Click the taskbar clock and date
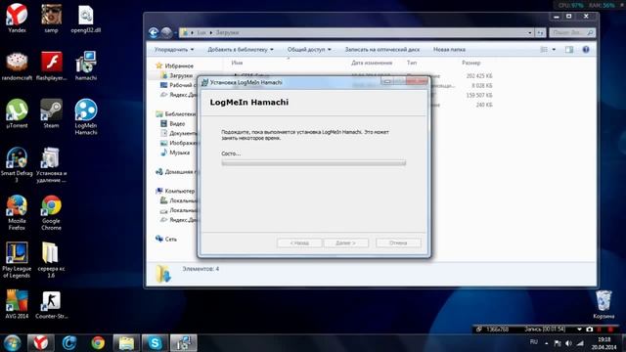Image resolution: width=626 pixels, height=352 pixels. (604, 343)
